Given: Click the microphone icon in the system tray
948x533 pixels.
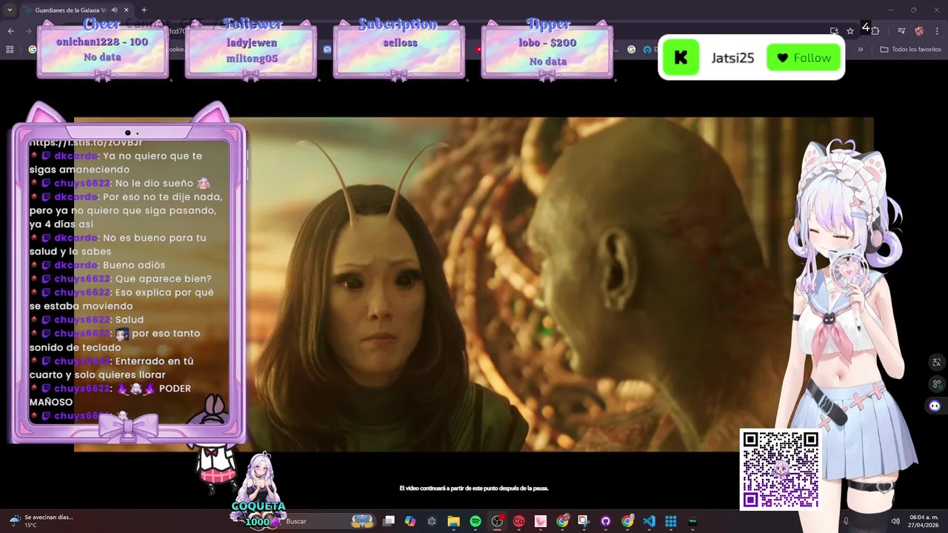Looking at the screenshot, I should pos(846,521).
